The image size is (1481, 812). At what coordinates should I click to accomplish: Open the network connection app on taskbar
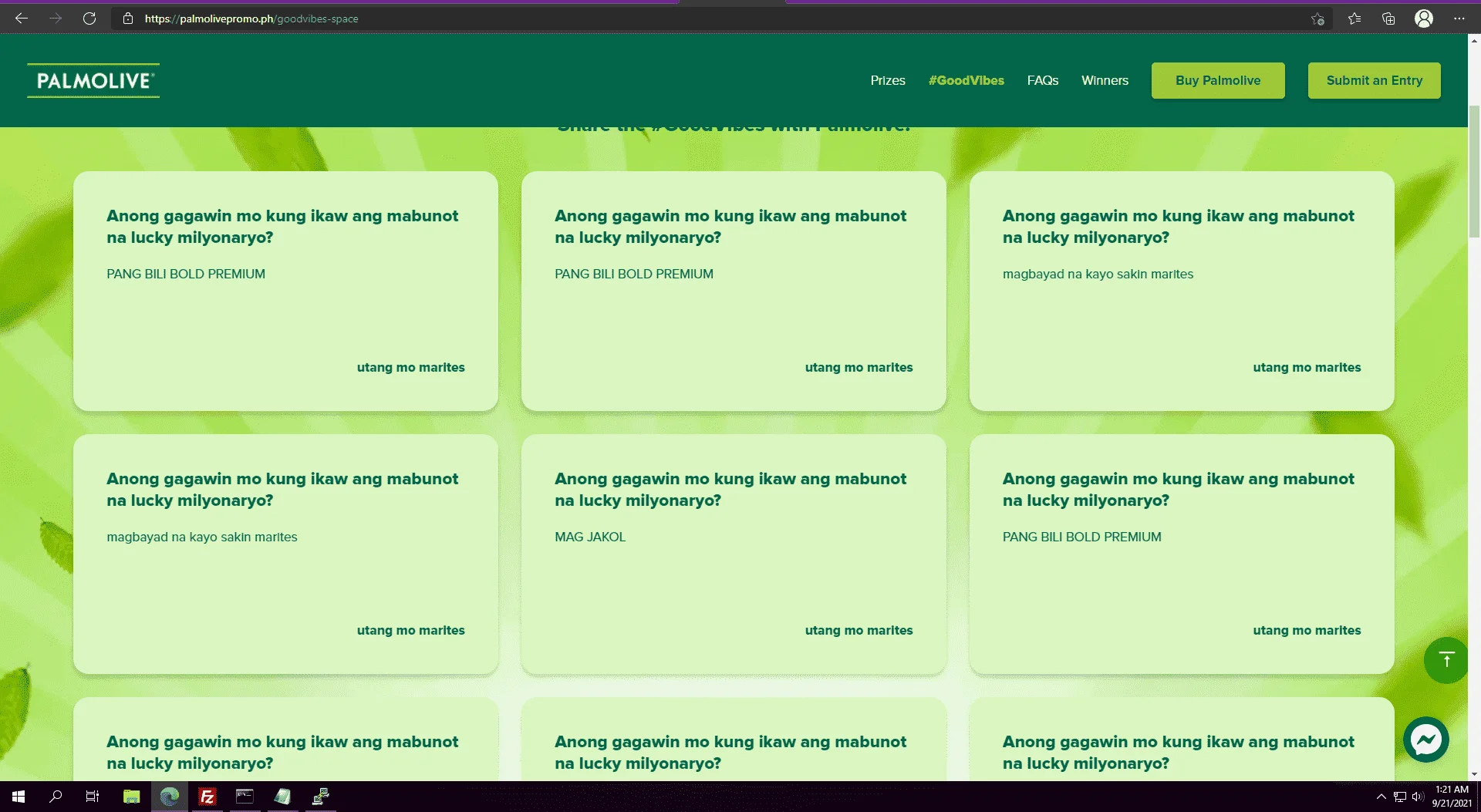point(320,797)
